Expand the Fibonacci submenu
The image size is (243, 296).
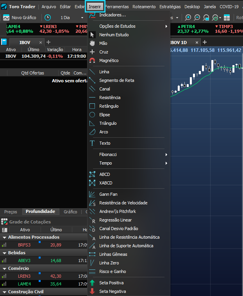click(129, 154)
